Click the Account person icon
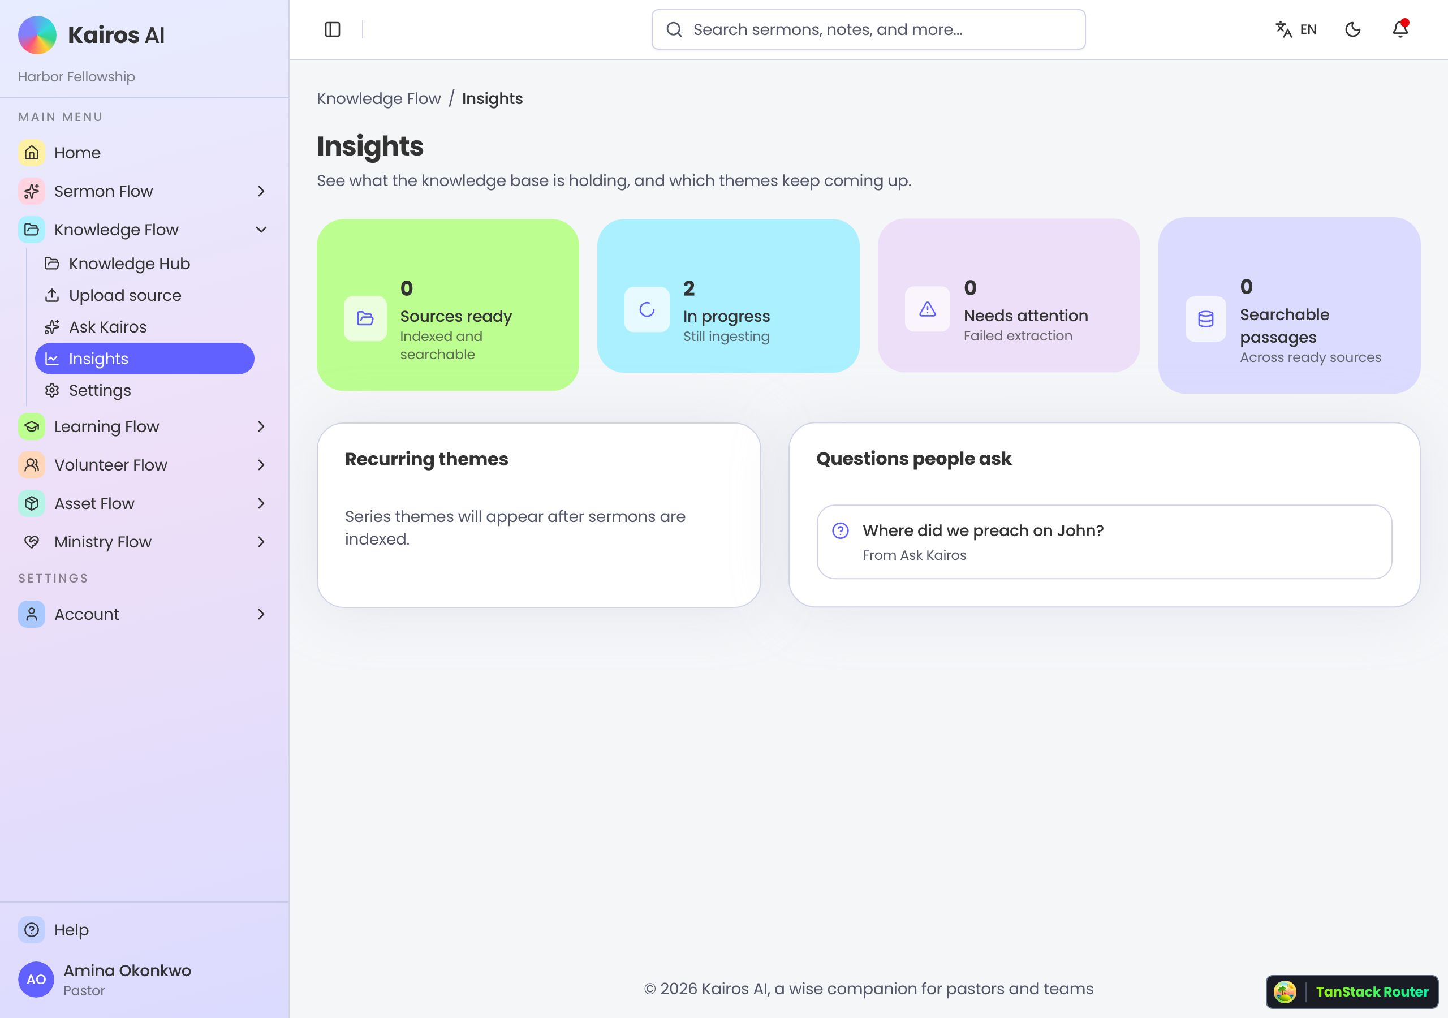 (x=32, y=614)
